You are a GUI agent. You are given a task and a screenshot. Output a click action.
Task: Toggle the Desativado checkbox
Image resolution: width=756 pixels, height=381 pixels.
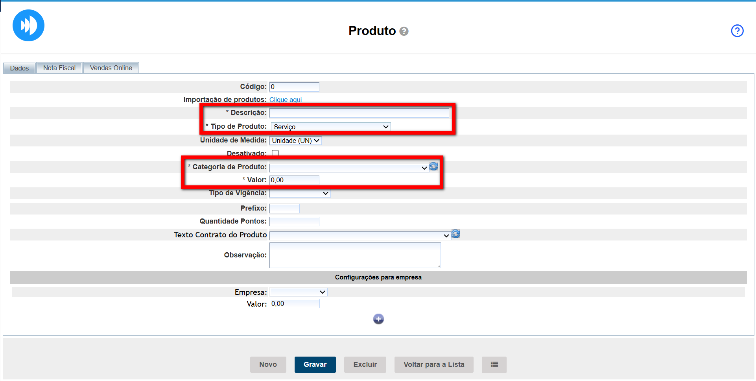275,153
